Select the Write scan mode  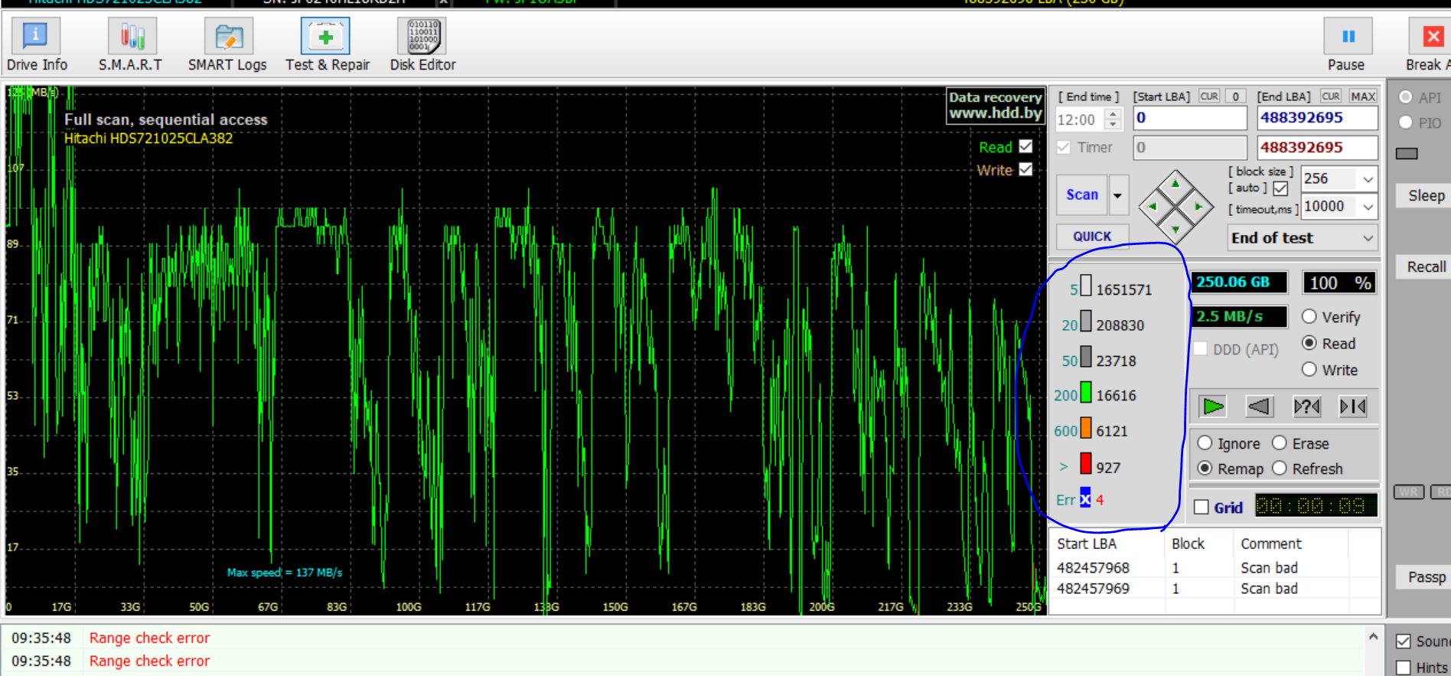tap(1309, 369)
